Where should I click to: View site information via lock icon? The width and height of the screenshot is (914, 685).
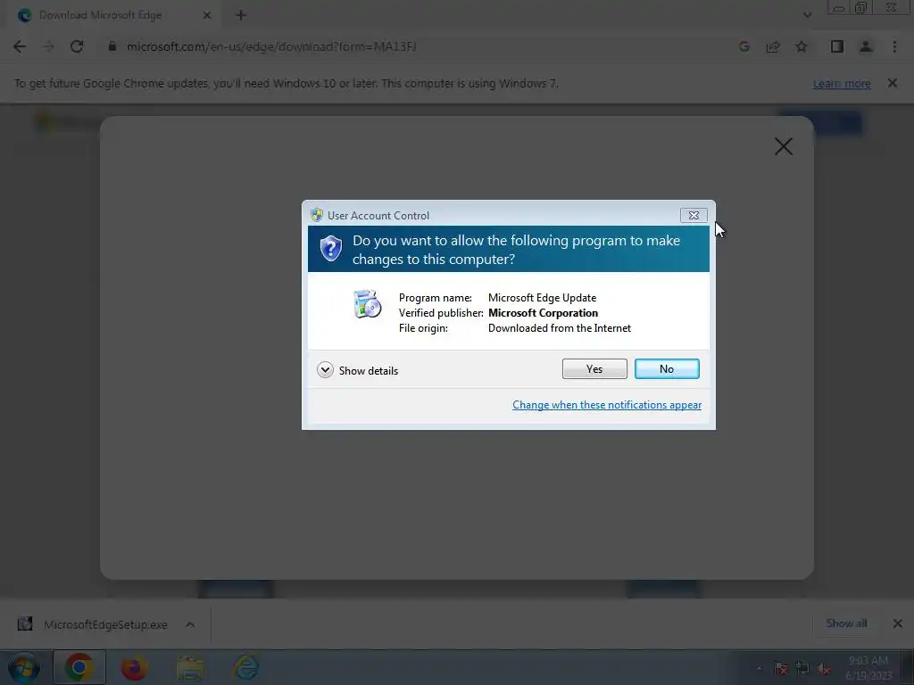112,46
